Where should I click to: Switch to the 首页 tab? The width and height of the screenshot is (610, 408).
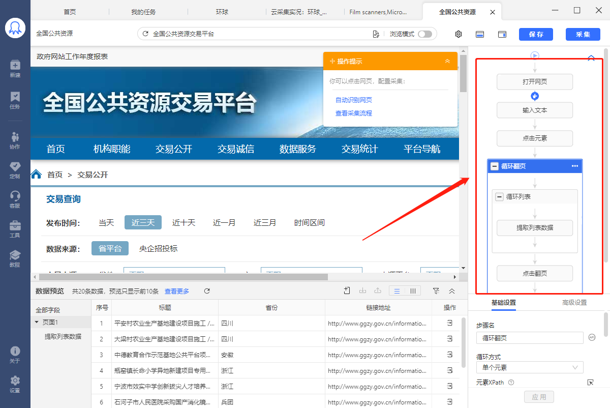point(70,12)
